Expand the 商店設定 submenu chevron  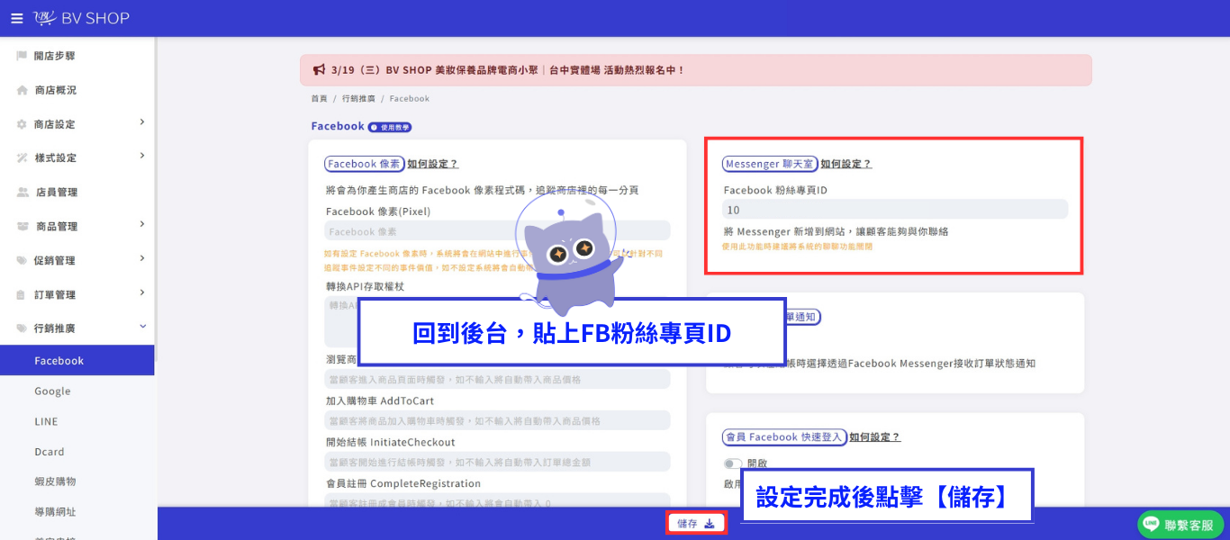(142, 122)
